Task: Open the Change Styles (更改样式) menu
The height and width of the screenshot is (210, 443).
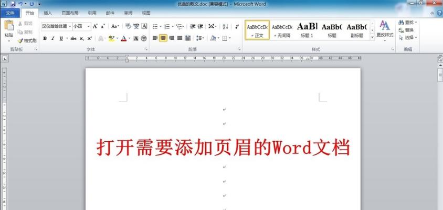Action: (x=385, y=30)
